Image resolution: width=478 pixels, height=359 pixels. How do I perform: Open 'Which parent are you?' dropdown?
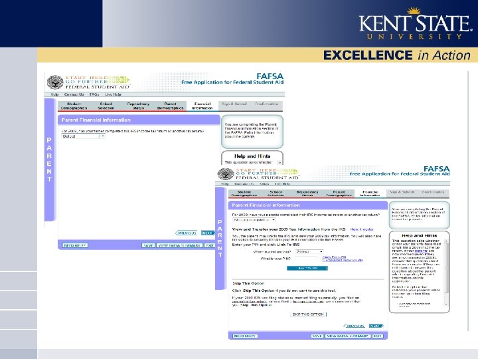(309, 251)
